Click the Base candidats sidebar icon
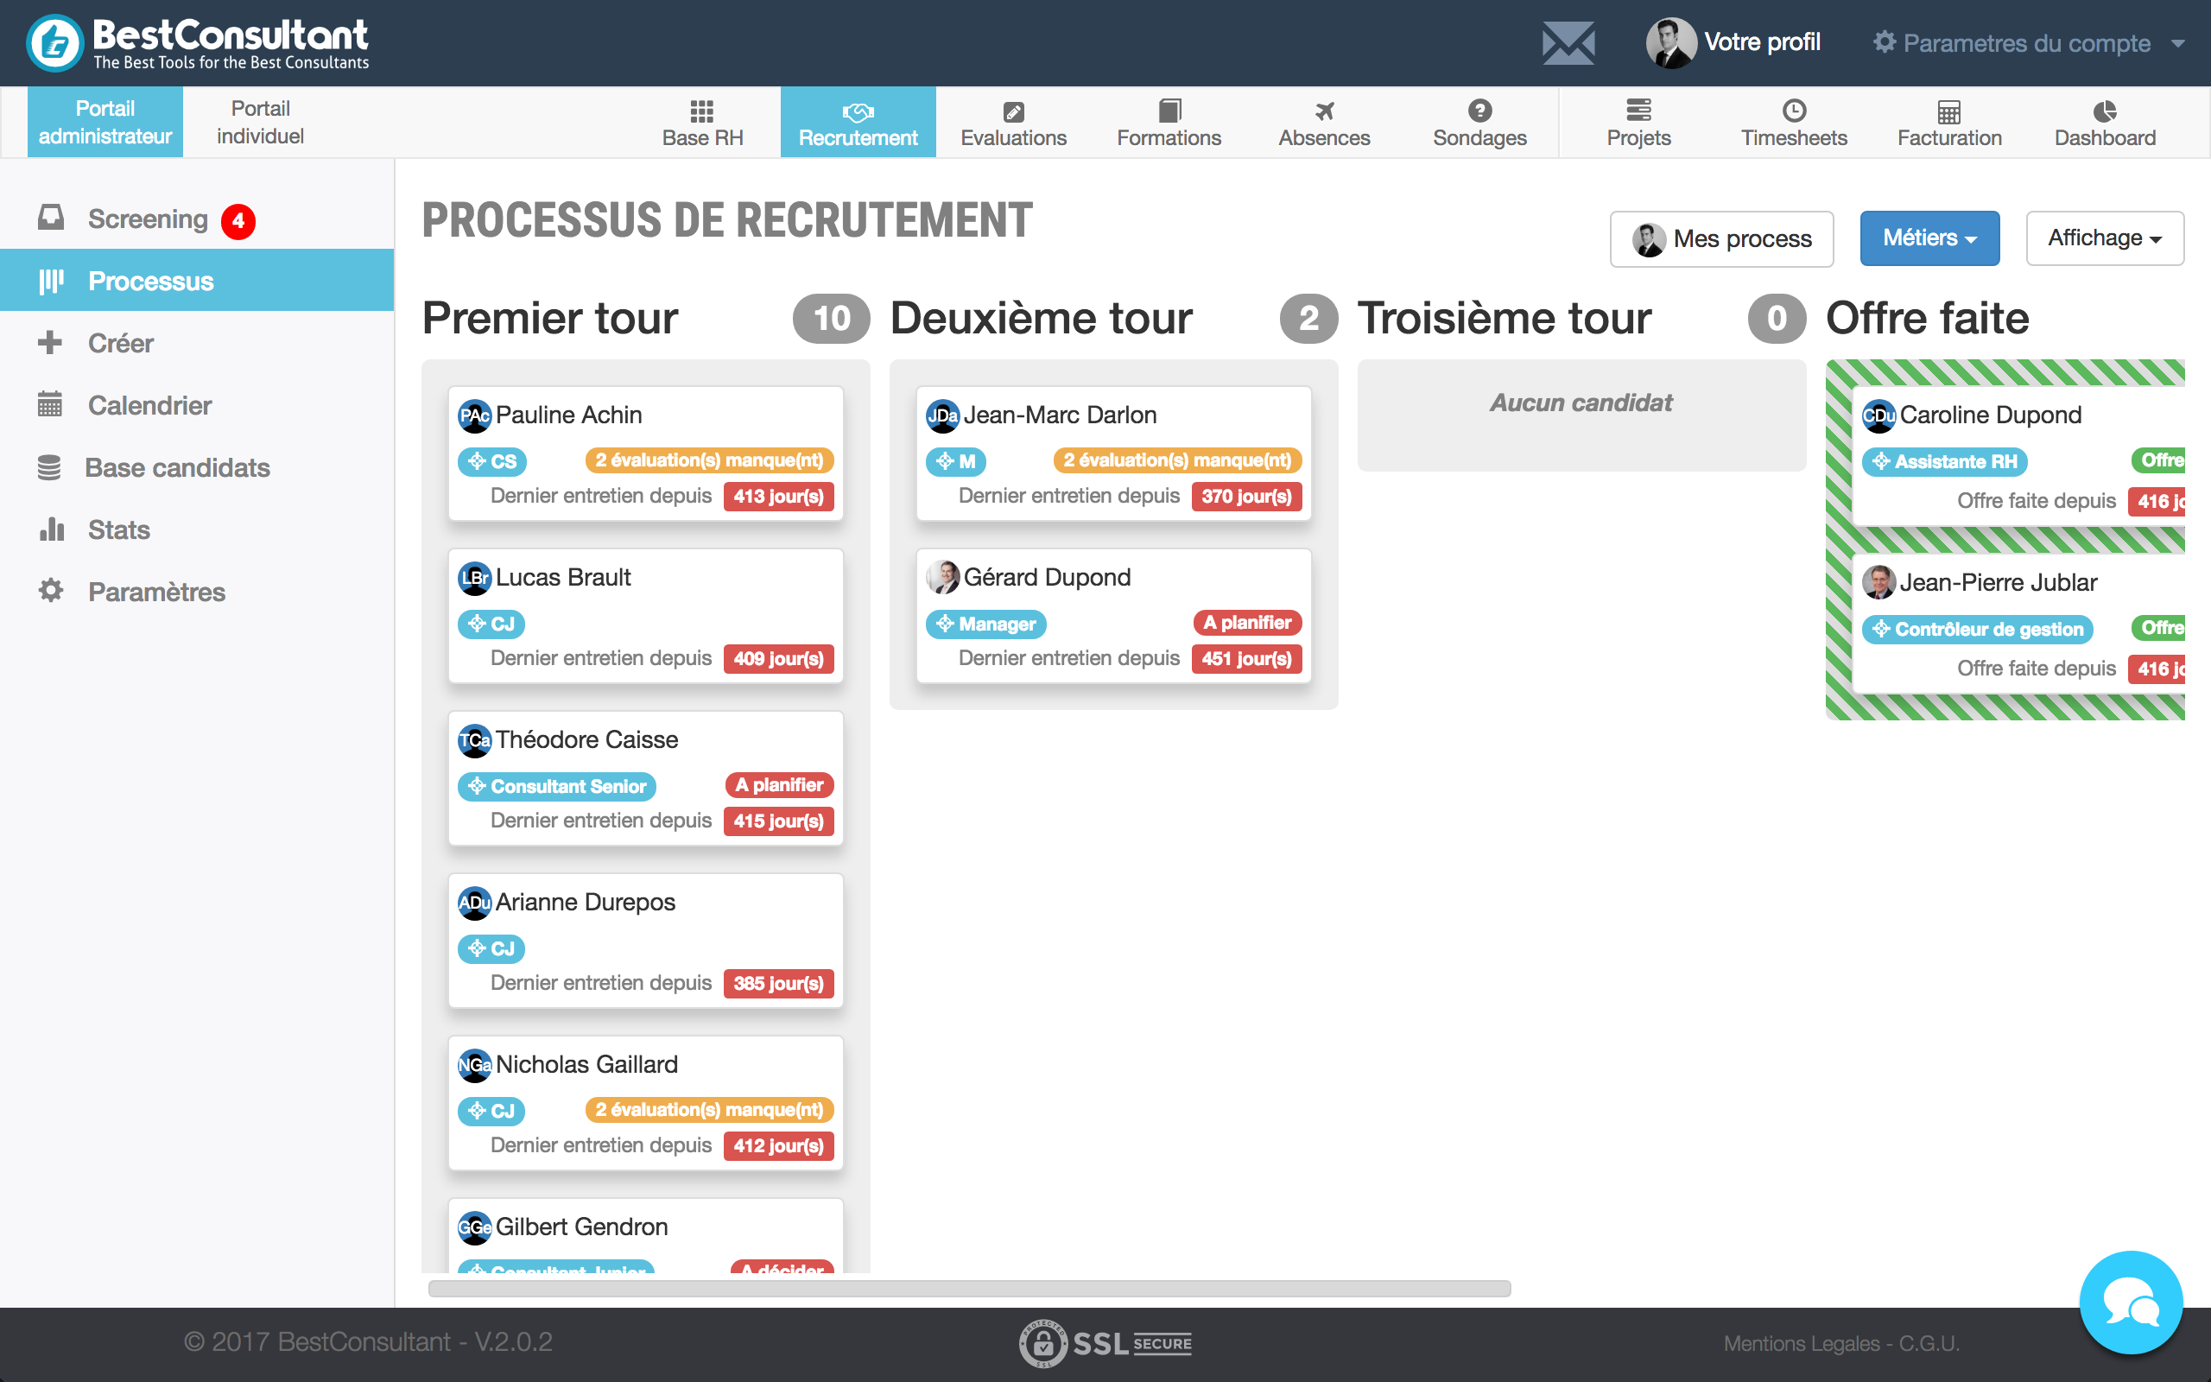 (48, 466)
